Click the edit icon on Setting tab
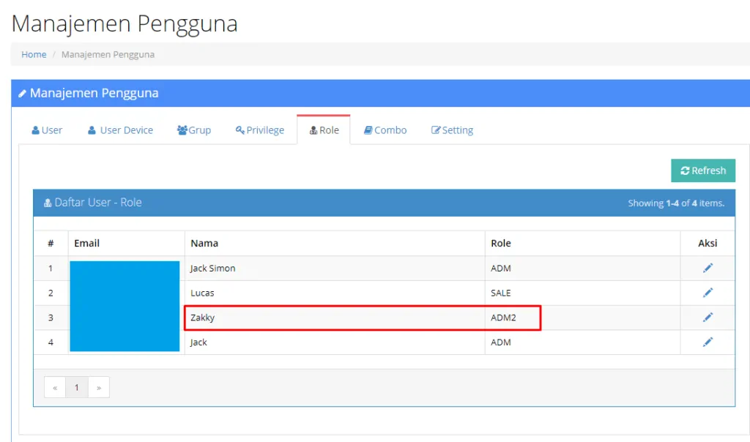 436,130
